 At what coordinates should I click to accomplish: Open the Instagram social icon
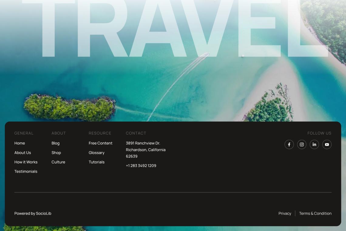click(302, 145)
